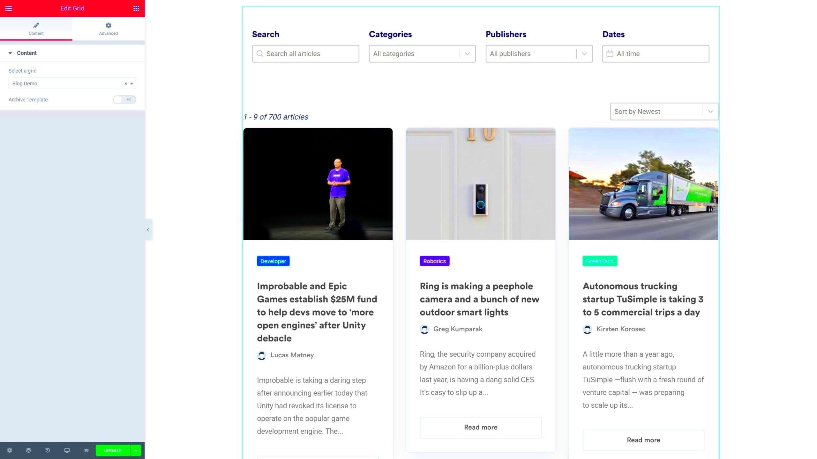Click eye/preview icon in bottom toolbar
This screenshot has width=817, height=459.
click(86, 451)
